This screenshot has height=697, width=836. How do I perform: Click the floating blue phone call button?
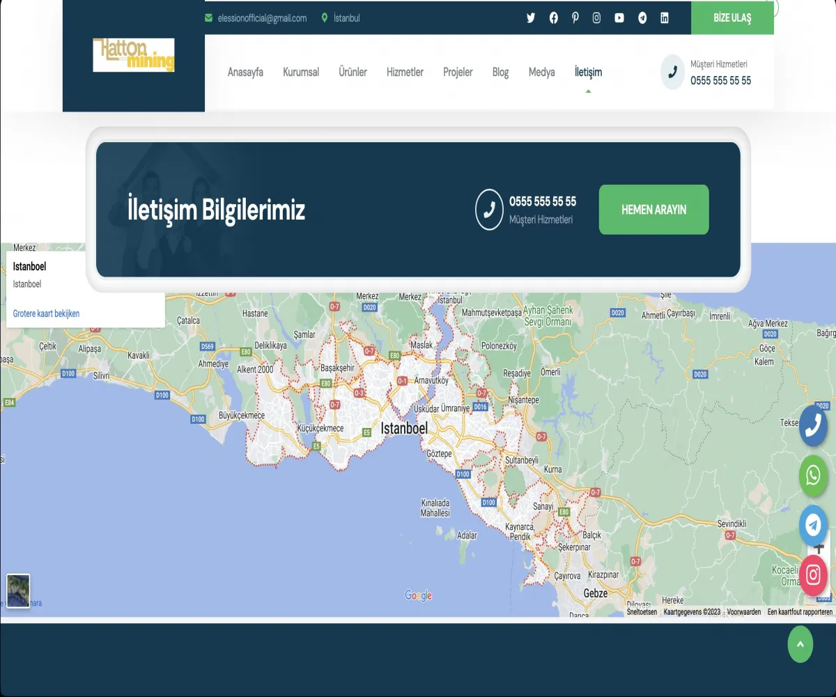pyautogui.click(x=813, y=426)
